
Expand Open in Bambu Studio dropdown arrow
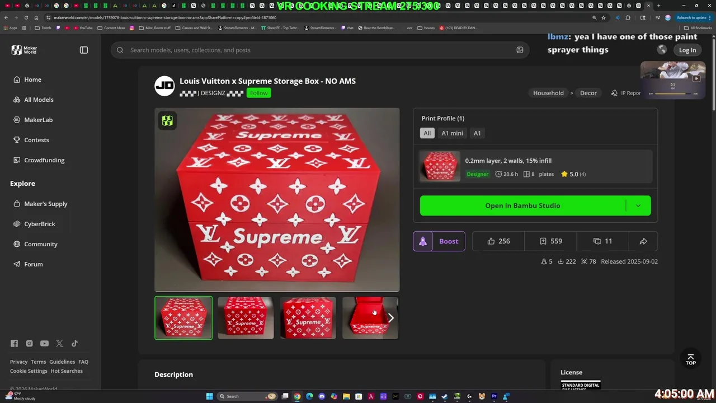638,205
